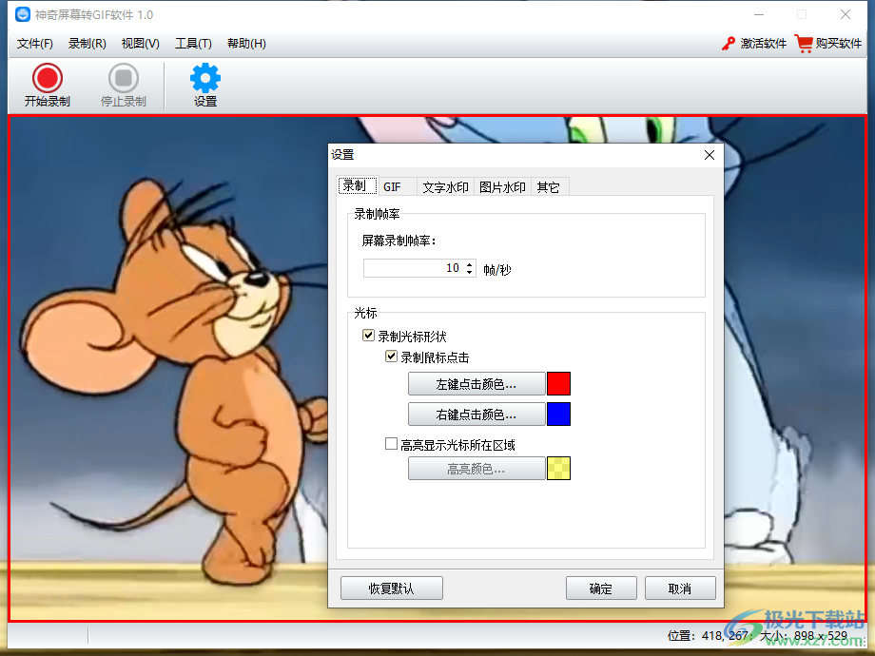The width and height of the screenshot is (875, 656).
Task: Minimize the main application window
Action: click(x=759, y=15)
